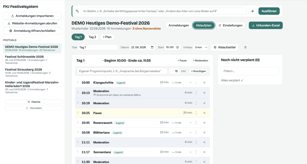Adjust Pause row's 20 min duration stepper
The width and height of the screenshot is (307, 164).
[196, 113]
